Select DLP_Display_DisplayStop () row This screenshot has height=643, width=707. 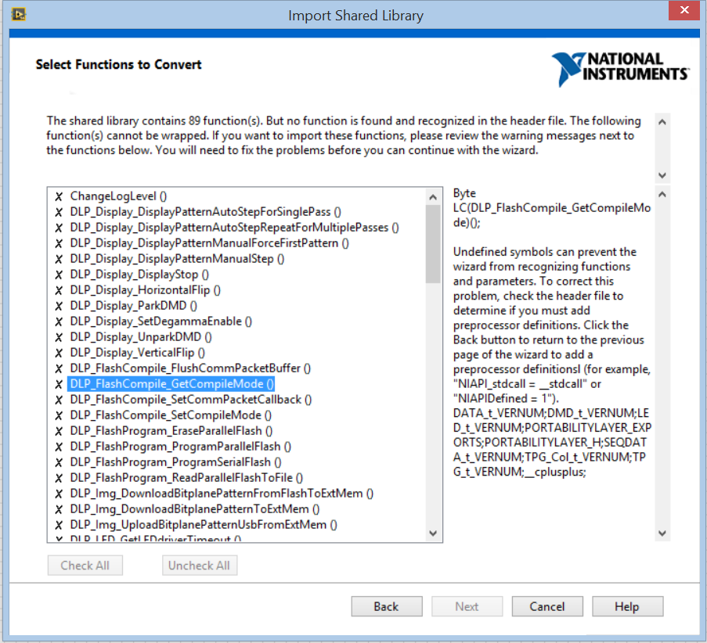click(x=139, y=275)
